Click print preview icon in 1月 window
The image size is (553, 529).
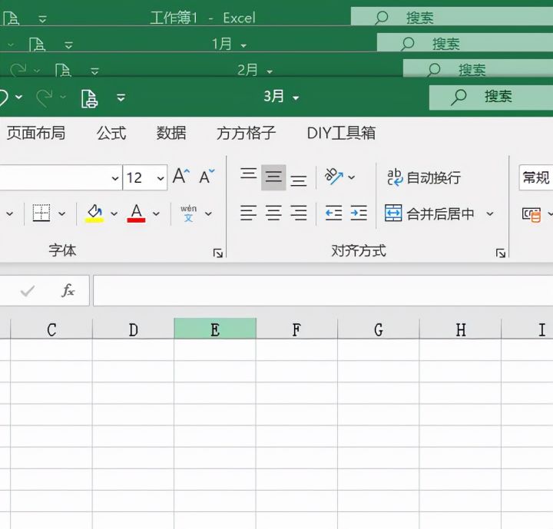37,45
